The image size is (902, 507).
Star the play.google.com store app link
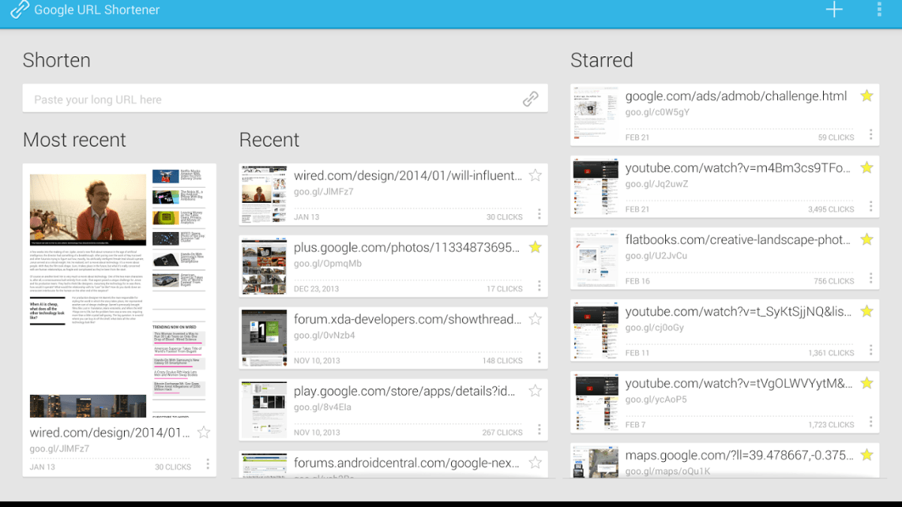coord(535,391)
